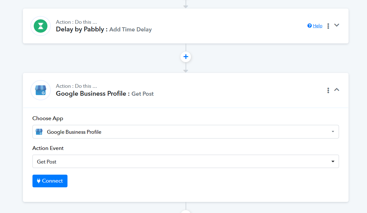Click 'Action : Do this ...' text on Delay step

pos(76,22)
